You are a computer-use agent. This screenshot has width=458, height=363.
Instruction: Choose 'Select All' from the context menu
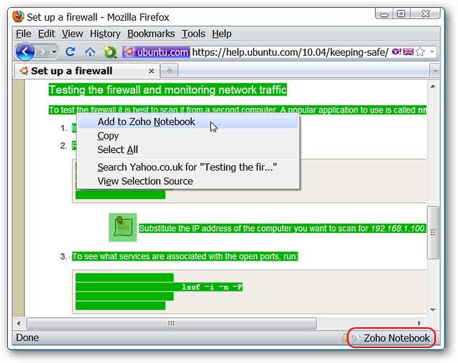pyautogui.click(x=188, y=149)
